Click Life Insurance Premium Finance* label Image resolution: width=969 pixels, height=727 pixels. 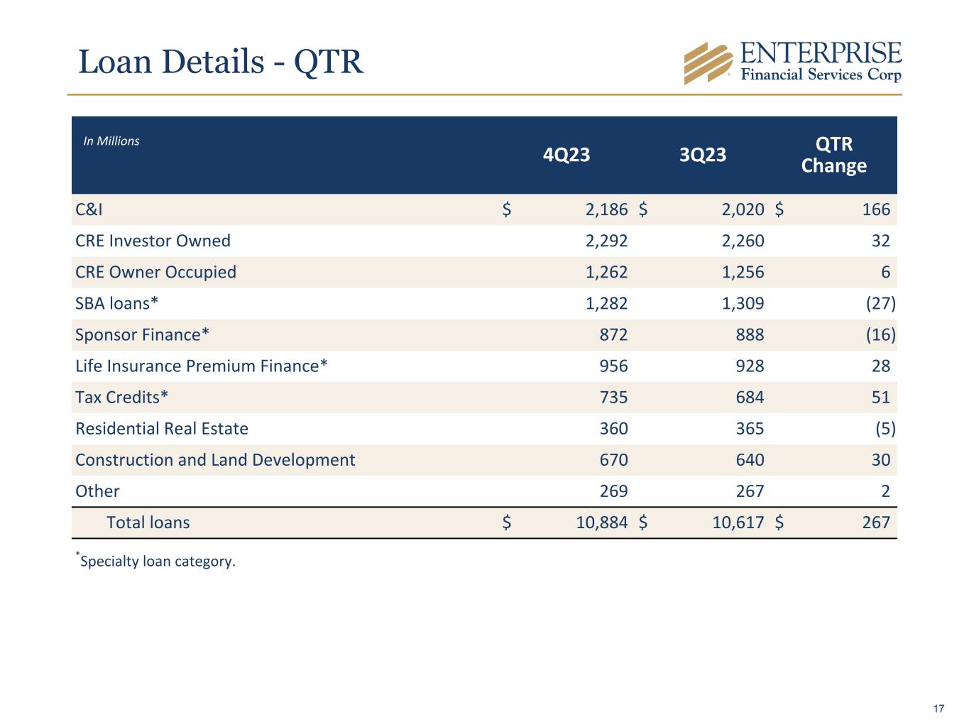(x=202, y=366)
